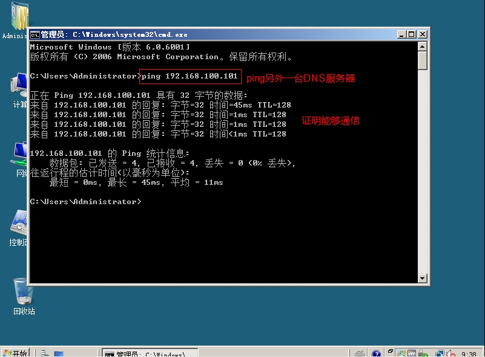Click the '最短 = 0ms' statistics line

tap(136, 182)
